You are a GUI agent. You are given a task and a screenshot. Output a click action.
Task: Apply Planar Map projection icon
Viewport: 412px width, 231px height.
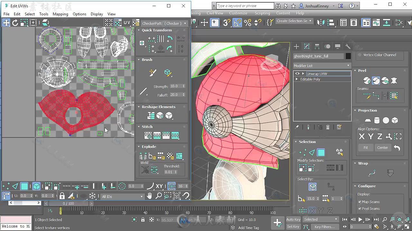368,120
